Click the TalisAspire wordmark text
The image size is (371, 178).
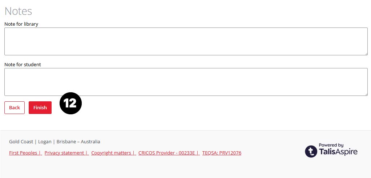338,152
